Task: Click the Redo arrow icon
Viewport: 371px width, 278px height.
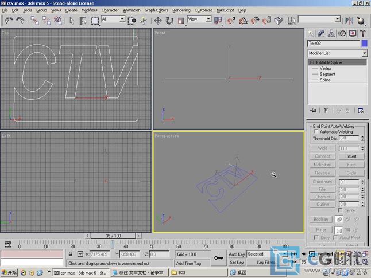Action: point(20,21)
